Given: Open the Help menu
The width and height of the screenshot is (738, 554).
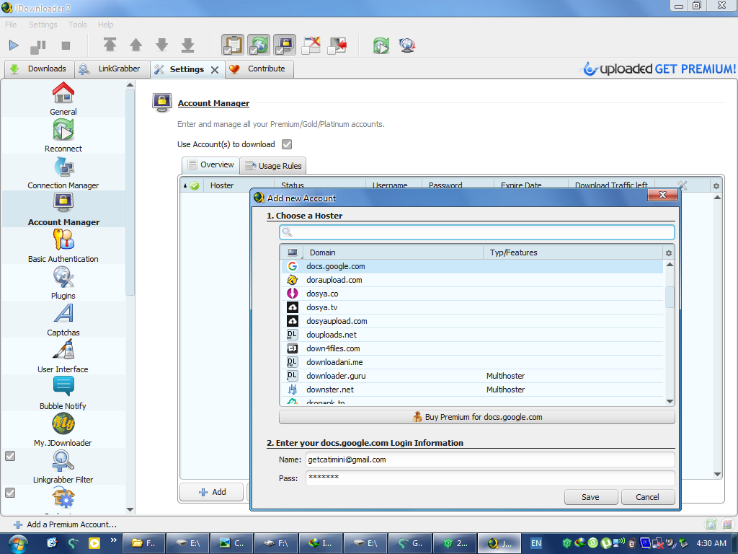Looking at the screenshot, I should tap(105, 25).
